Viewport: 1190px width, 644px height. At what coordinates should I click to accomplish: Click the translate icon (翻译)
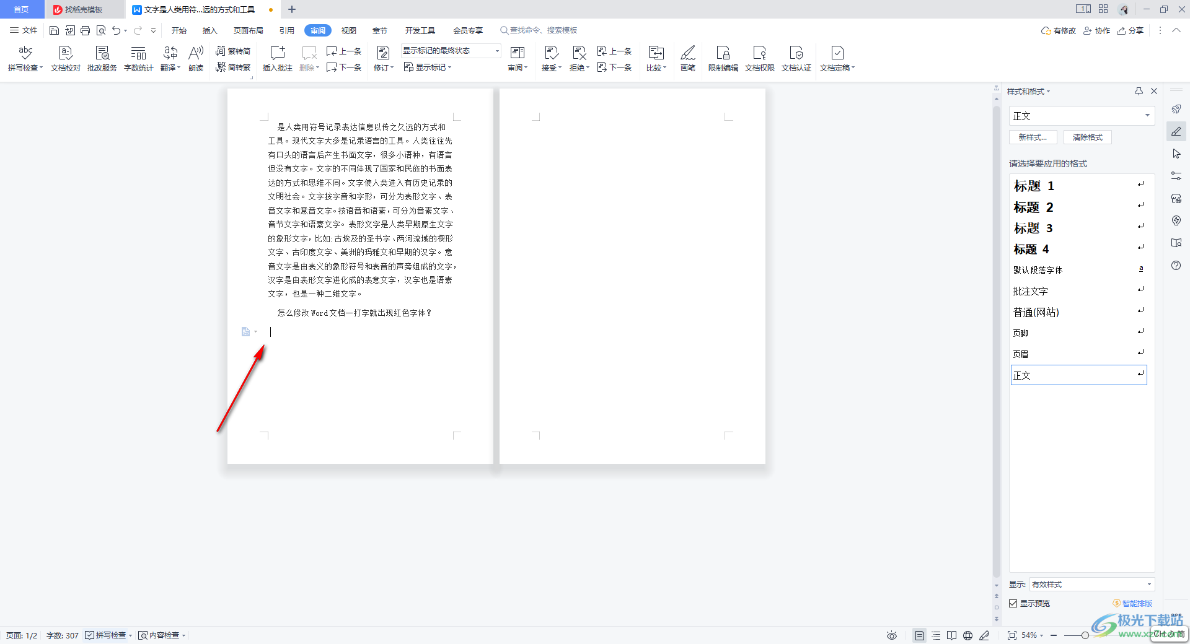tap(170, 59)
